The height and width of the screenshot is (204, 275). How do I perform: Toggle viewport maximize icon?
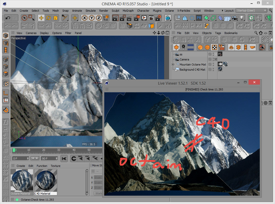click(167, 33)
